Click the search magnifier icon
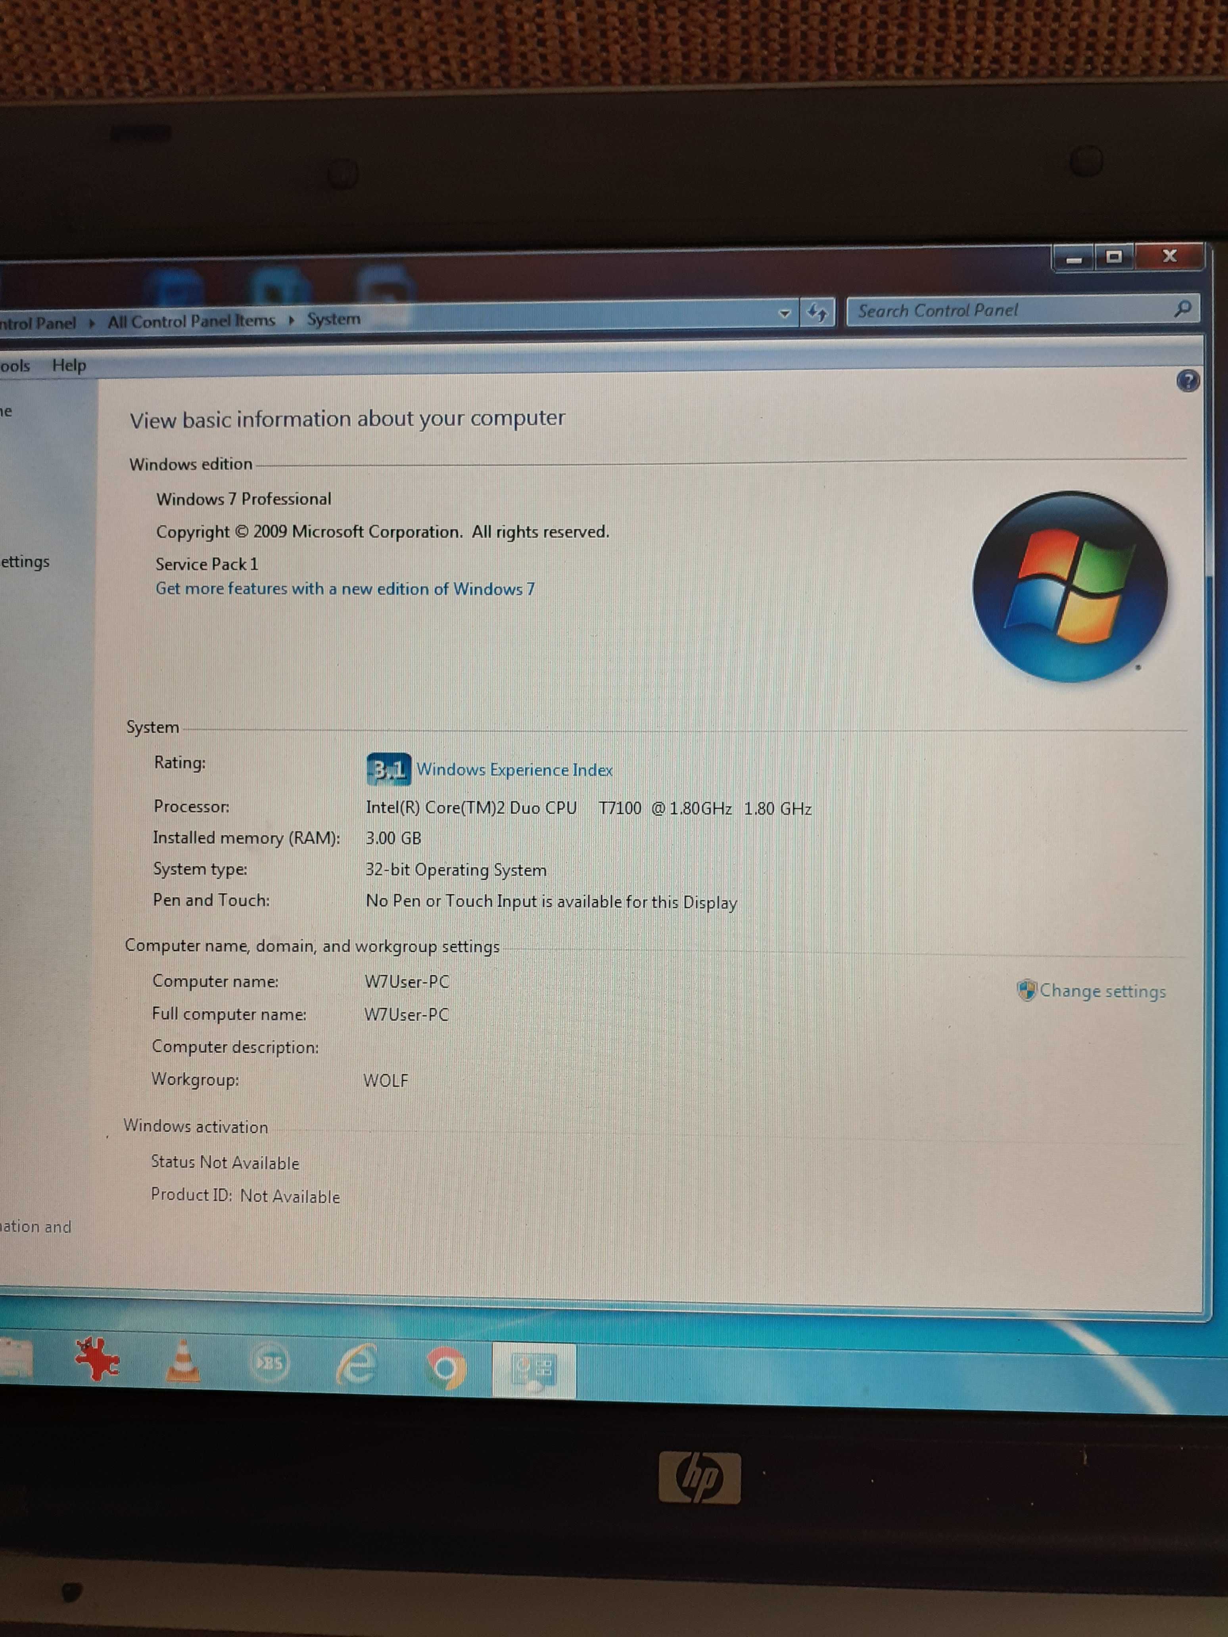Screen dimensions: 1228x1637 pyautogui.click(x=1182, y=309)
